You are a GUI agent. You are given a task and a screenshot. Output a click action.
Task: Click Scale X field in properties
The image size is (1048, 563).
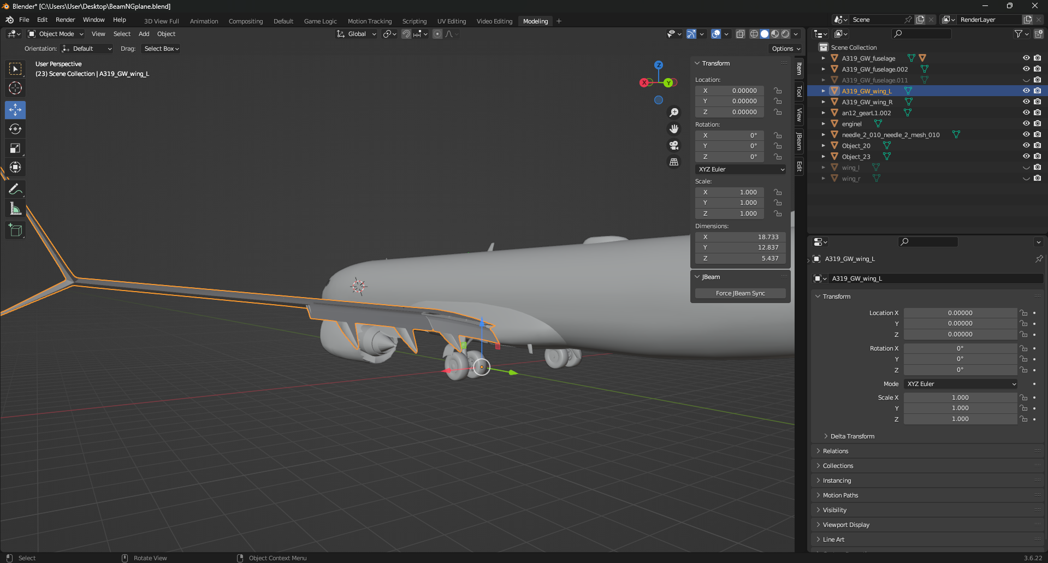pyautogui.click(x=960, y=398)
